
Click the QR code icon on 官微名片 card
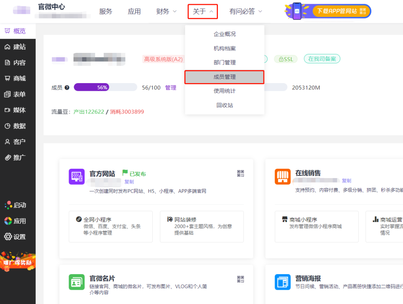point(240,279)
